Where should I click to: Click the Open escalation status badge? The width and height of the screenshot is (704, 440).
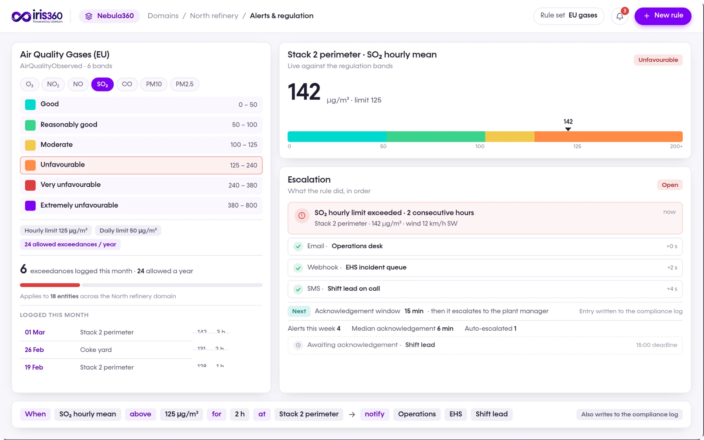tap(670, 185)
